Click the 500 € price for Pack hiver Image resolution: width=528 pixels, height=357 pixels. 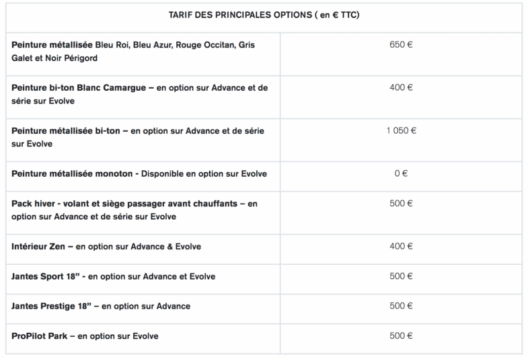click(401, 203)
